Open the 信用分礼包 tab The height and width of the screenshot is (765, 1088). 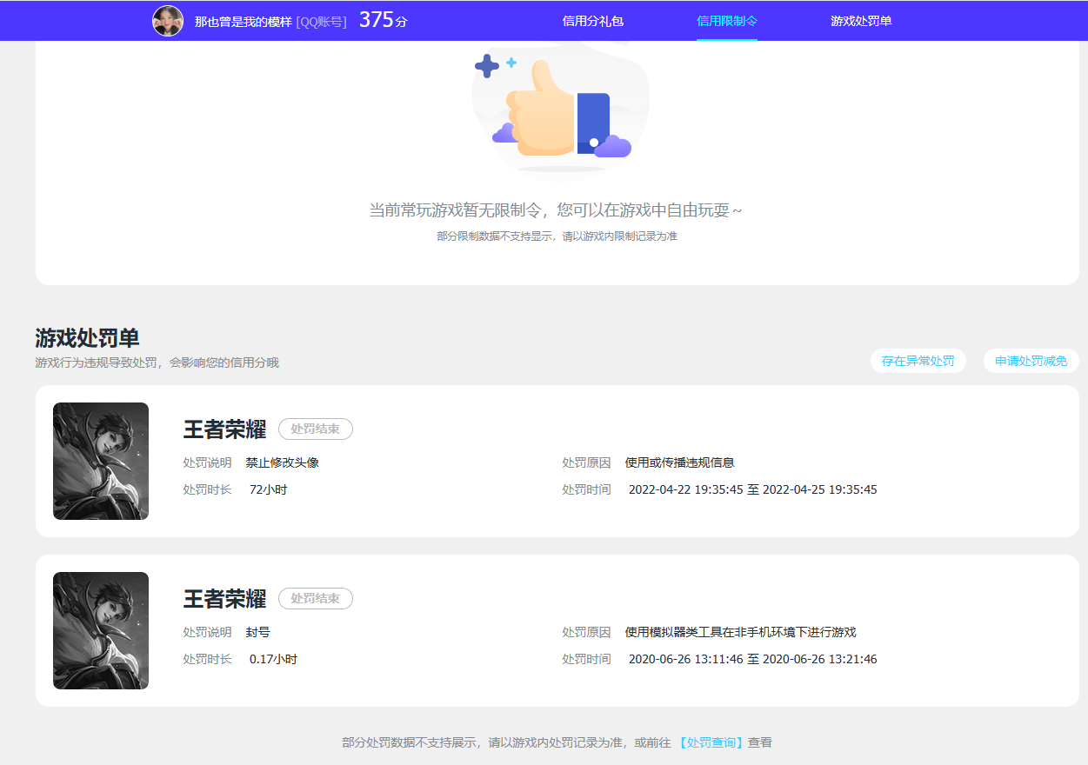coord(593,21)
